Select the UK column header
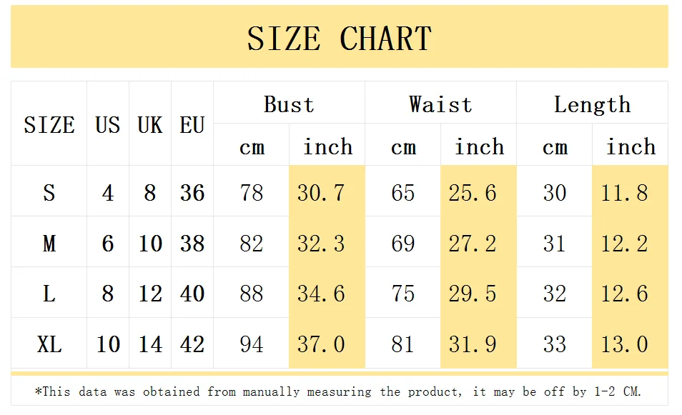The height and width of the screenshot is (415, 682). click(x=150, y=125)
